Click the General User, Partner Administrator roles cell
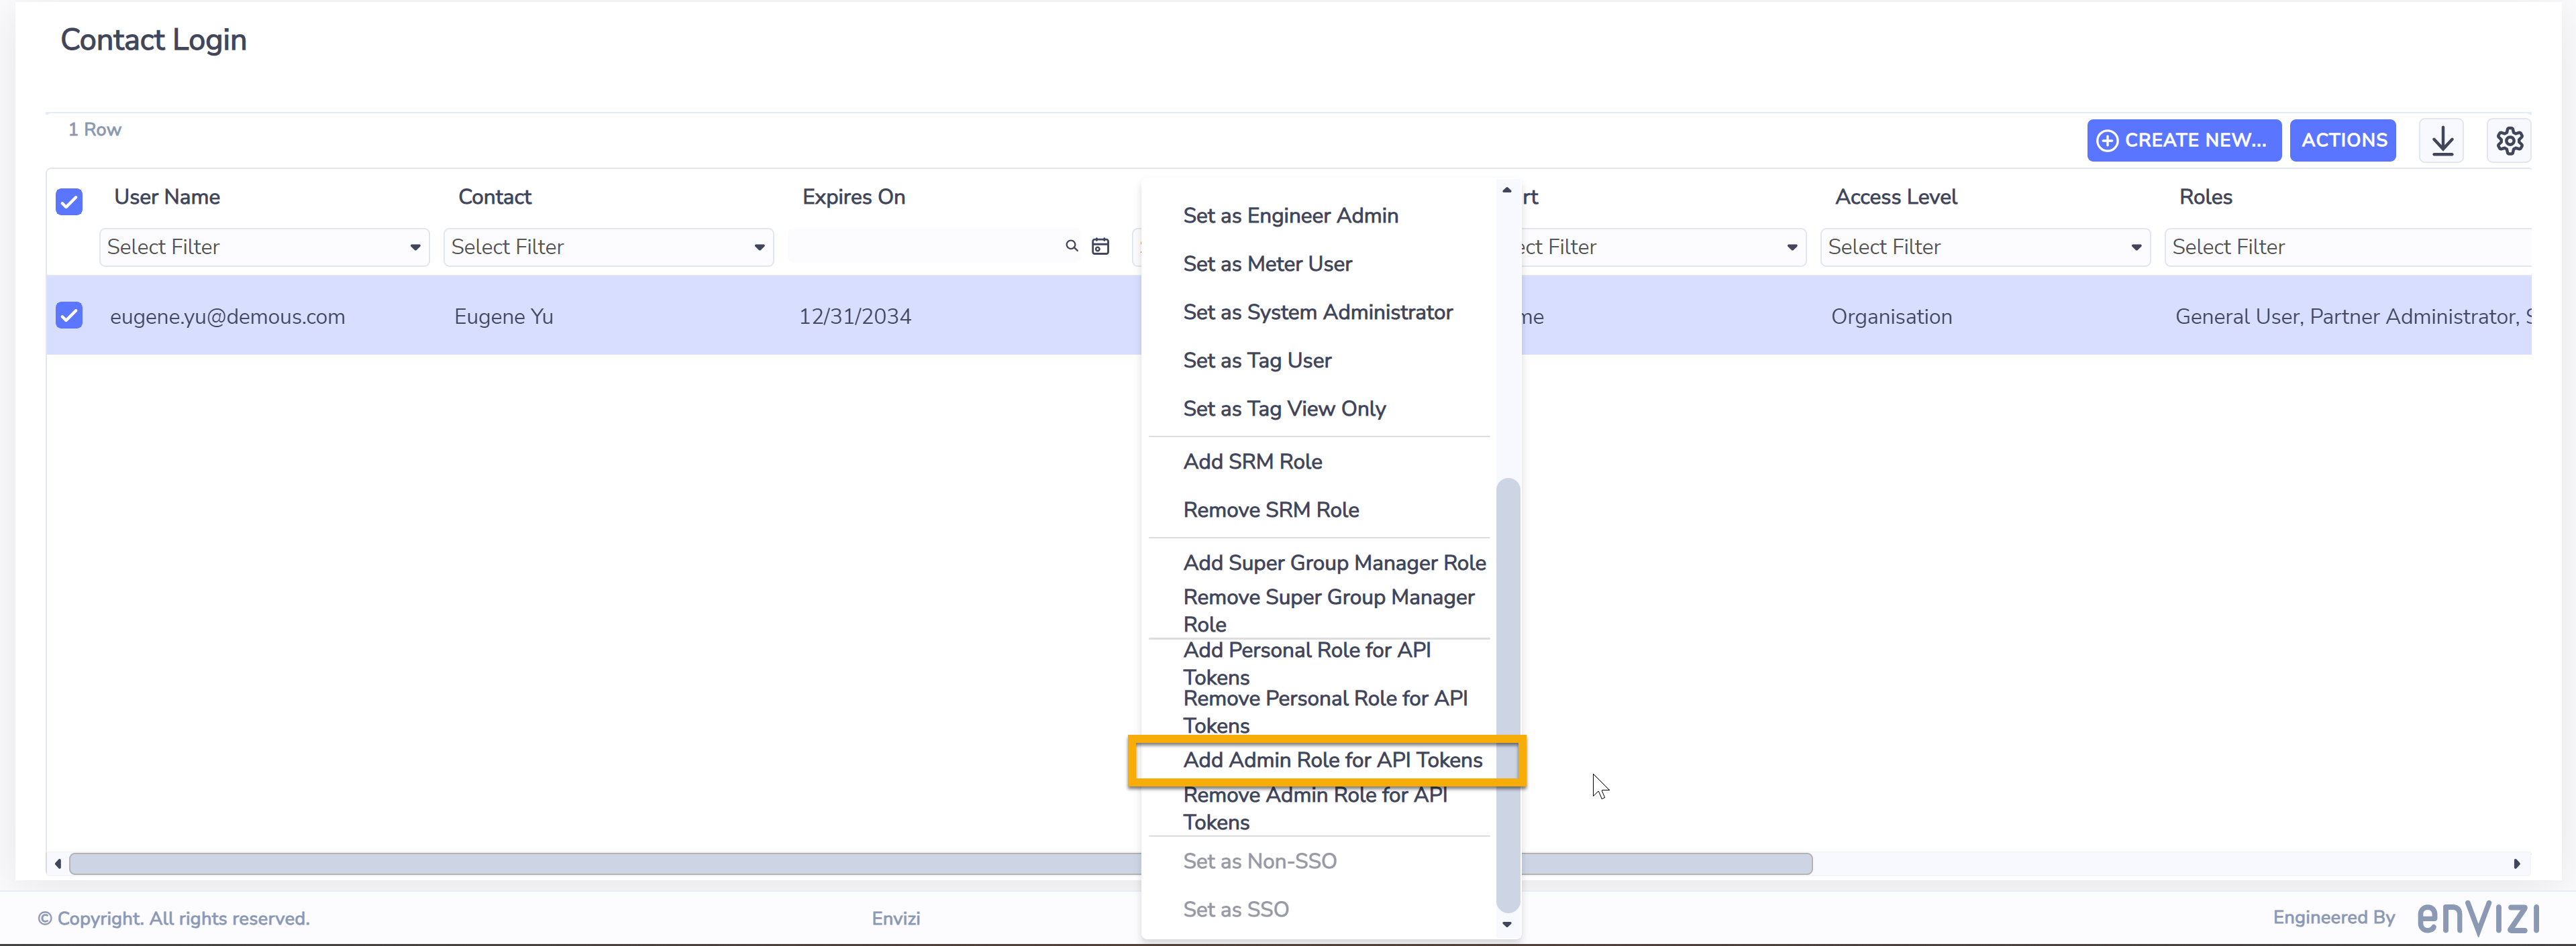The width and height of the screenshot is (2576, 946). click(2352, 316)
